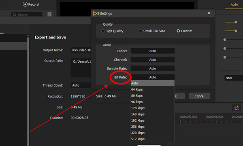Choose 320 kbps bit rate

click(153, 133)
